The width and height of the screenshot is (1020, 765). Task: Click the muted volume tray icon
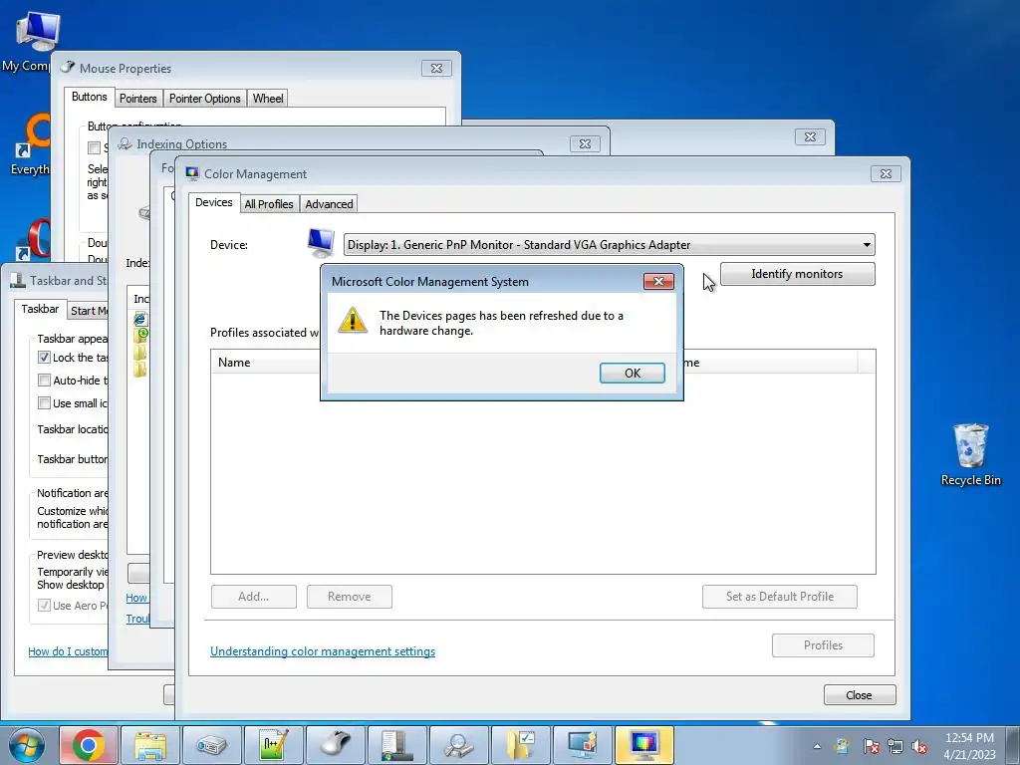pyautogui.click(x=919, y=746)
